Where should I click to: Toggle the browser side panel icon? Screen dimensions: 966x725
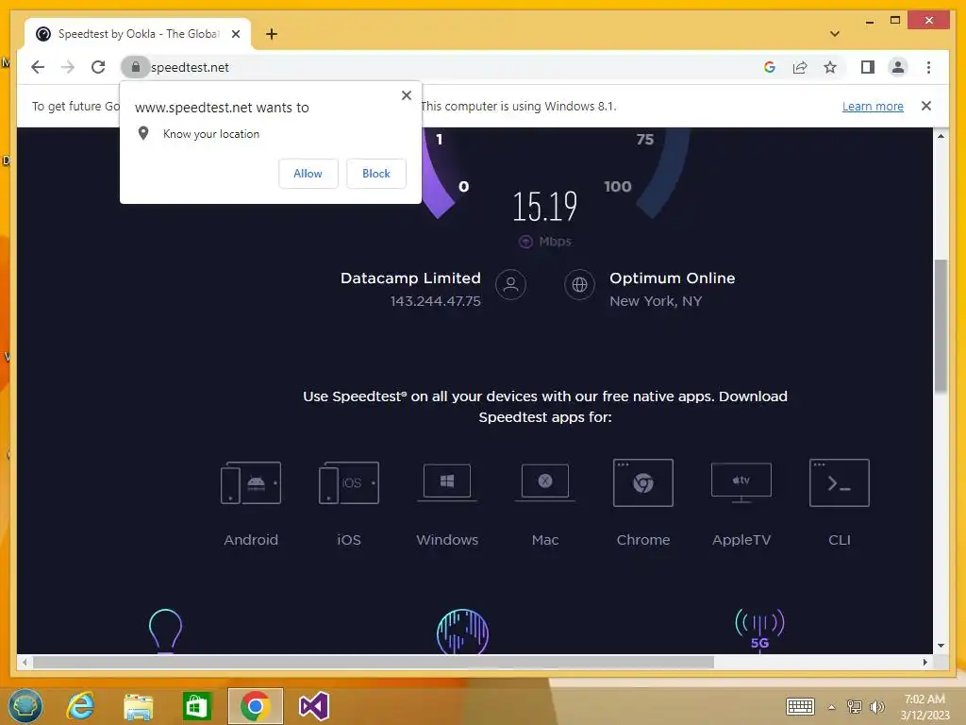pos(868,67)
